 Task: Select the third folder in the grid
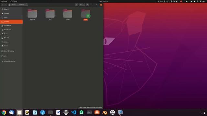68,15
